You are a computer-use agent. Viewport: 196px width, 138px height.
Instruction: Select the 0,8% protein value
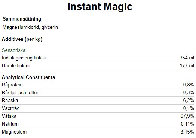click(x=189, y=85)
